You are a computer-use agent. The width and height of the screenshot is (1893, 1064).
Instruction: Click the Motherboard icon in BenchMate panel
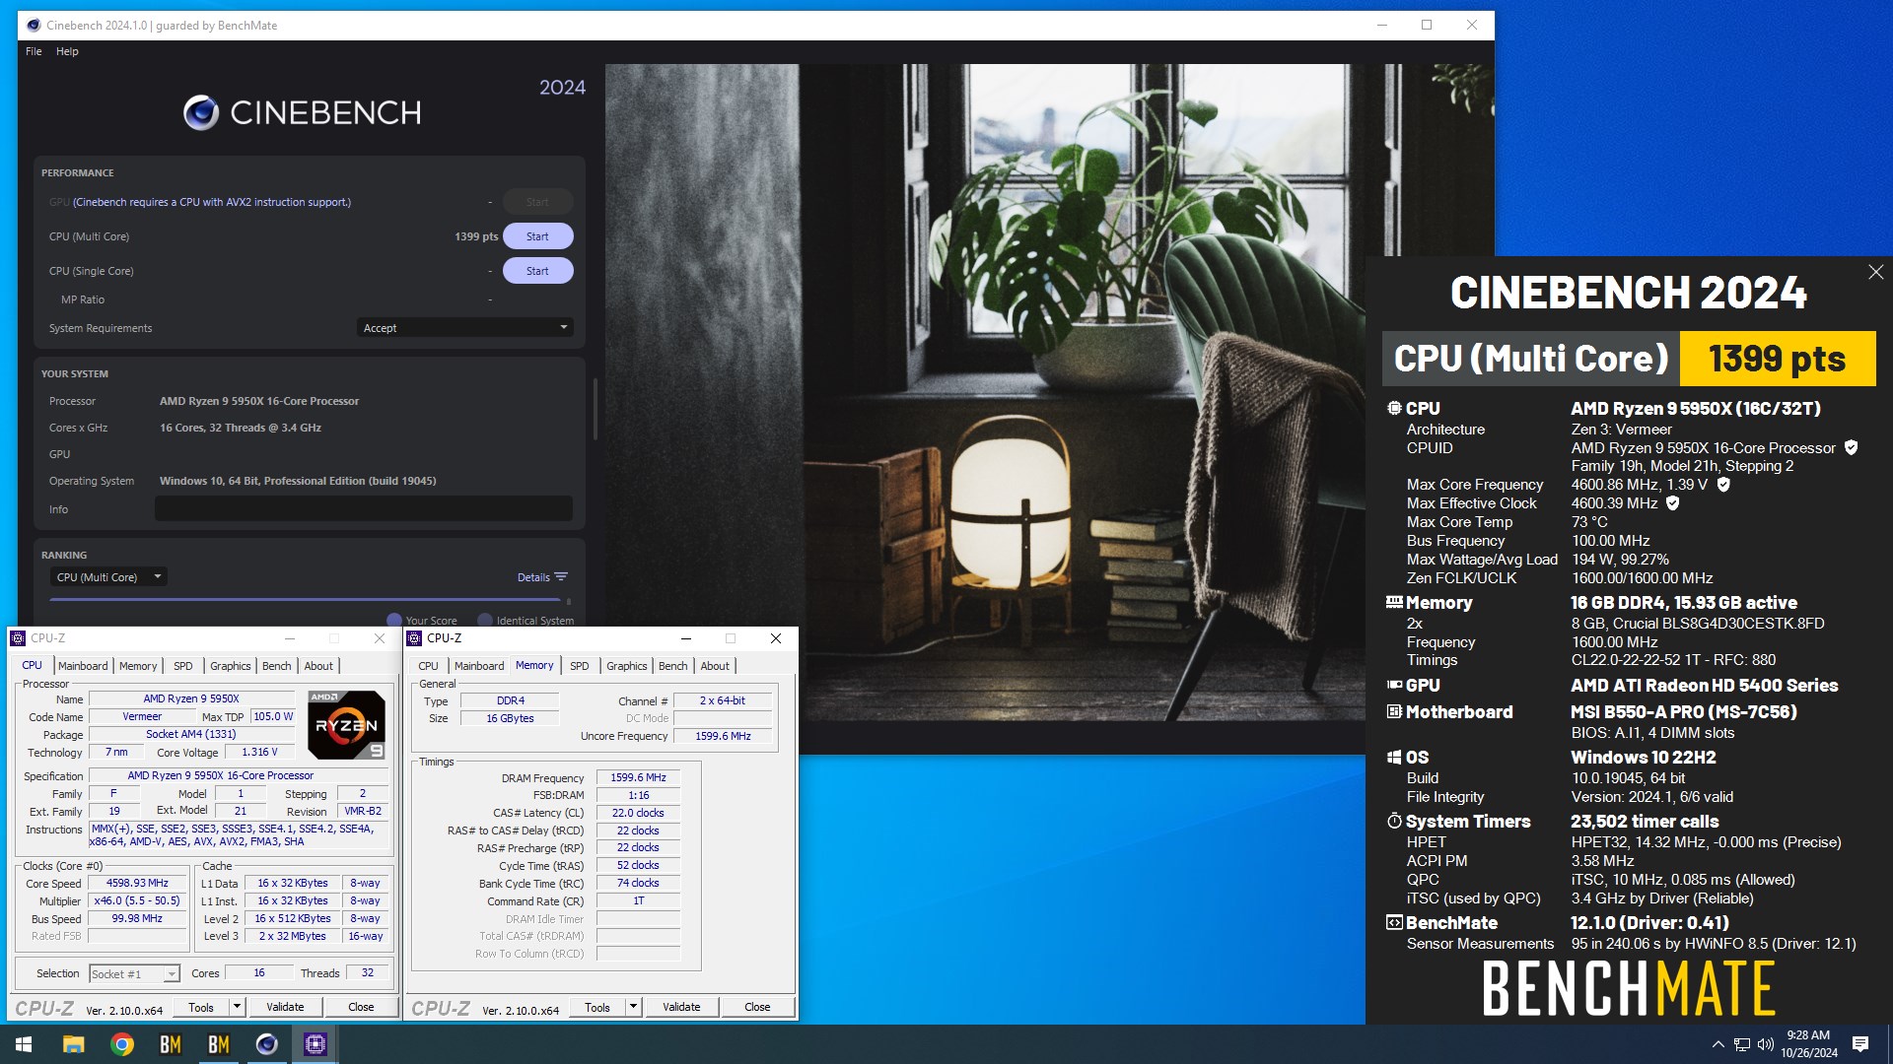click(1394, 711)
